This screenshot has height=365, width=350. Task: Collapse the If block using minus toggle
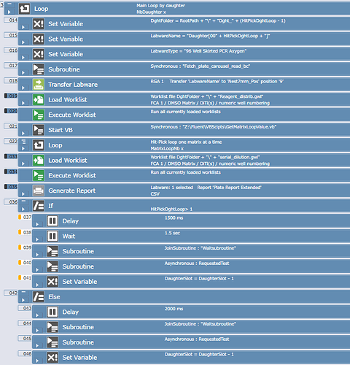23,201
